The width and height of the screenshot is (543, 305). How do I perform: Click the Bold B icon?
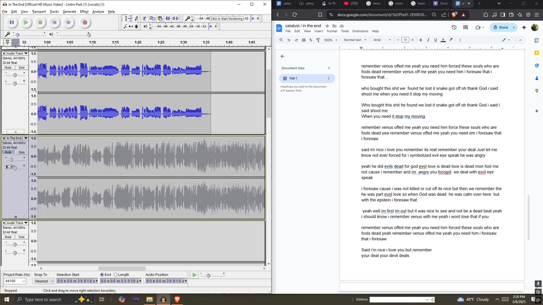(x=421, y=40)
